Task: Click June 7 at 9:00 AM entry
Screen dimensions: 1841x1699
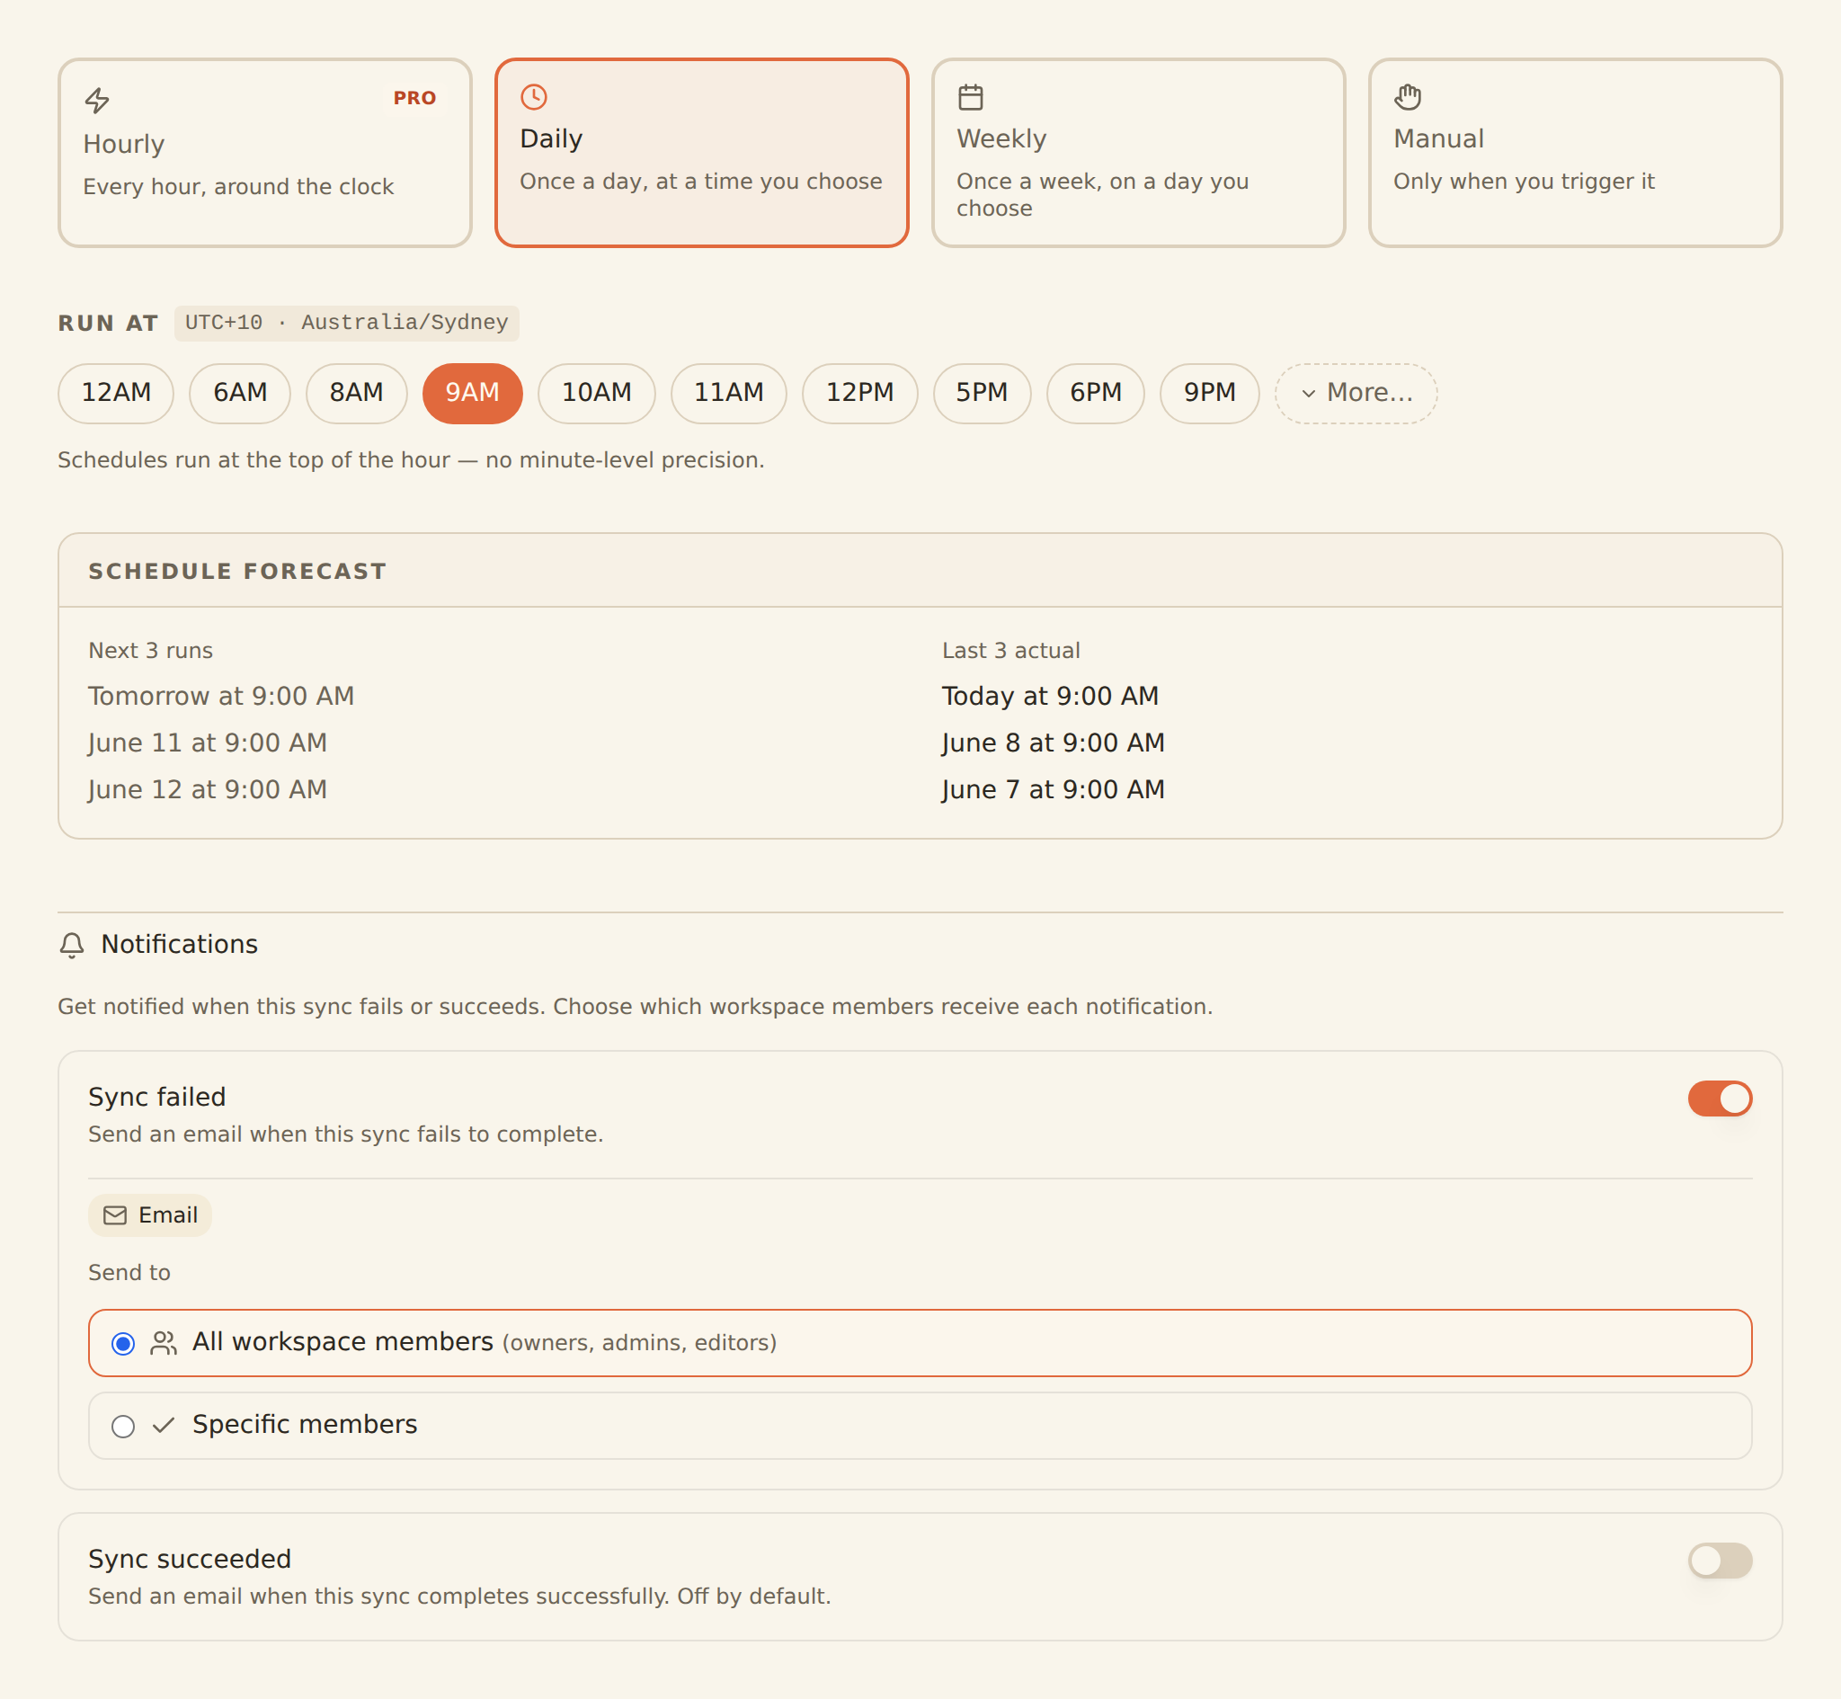Action: (x=1054, y=790)
